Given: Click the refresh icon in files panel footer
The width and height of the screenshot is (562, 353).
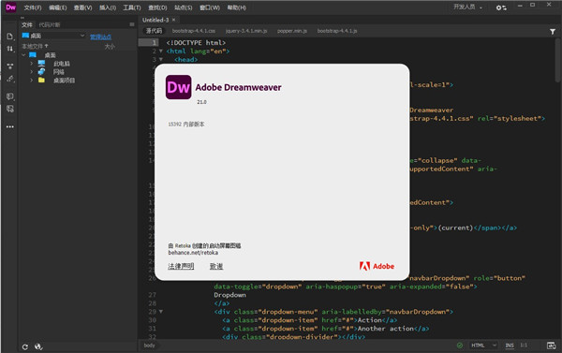Looking at the screenshot, I should [25, 346].
